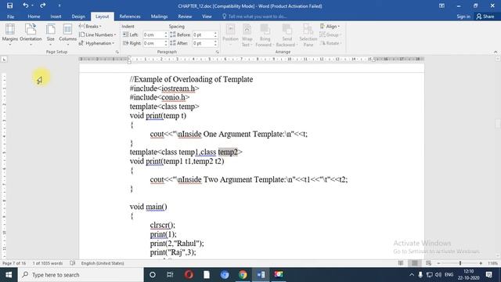Open Opera browser from the taskbar

pos(189,275)
